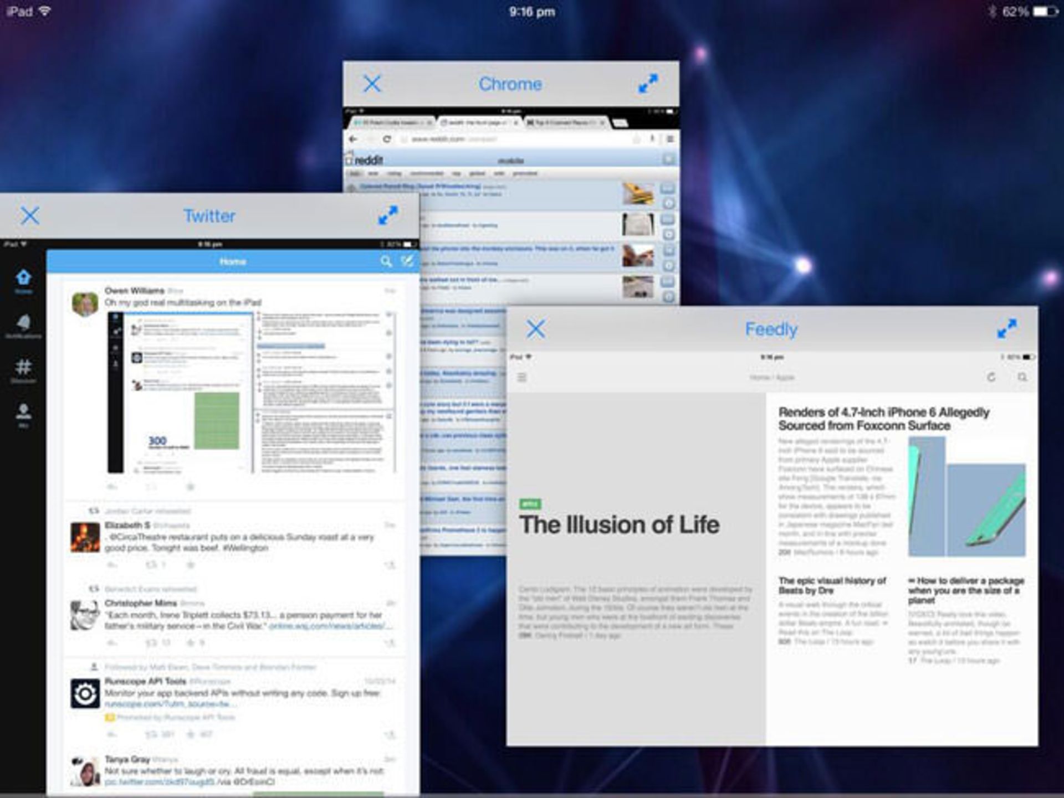
Task: Open the first reddit post thumbnail
Action: [638, 193]
